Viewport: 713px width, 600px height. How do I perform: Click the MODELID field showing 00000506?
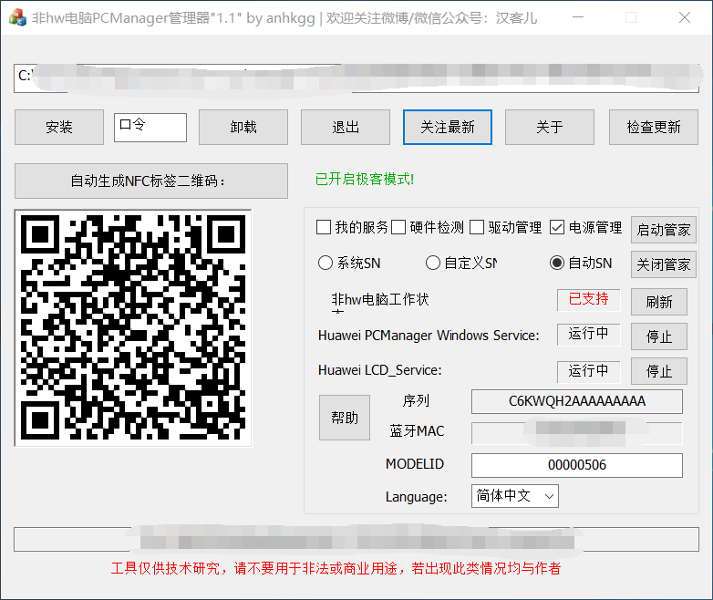point(577,465)
